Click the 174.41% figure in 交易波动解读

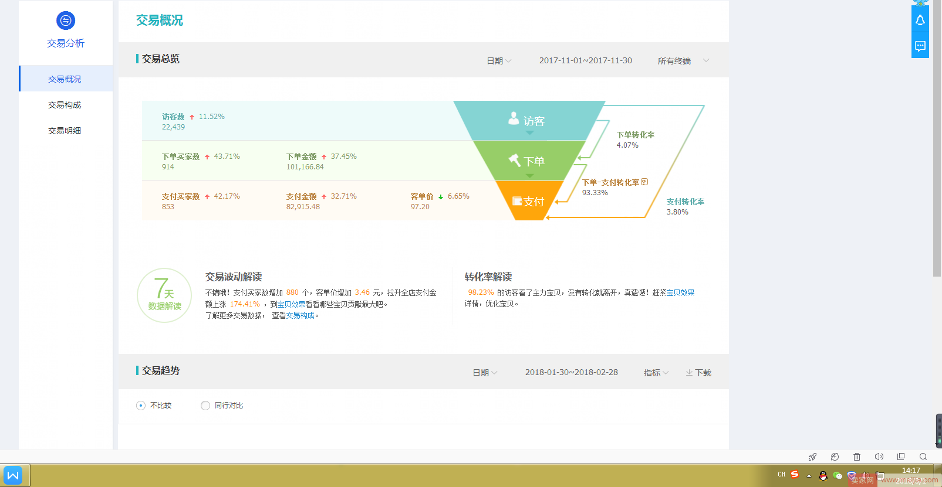coord(245,304)
